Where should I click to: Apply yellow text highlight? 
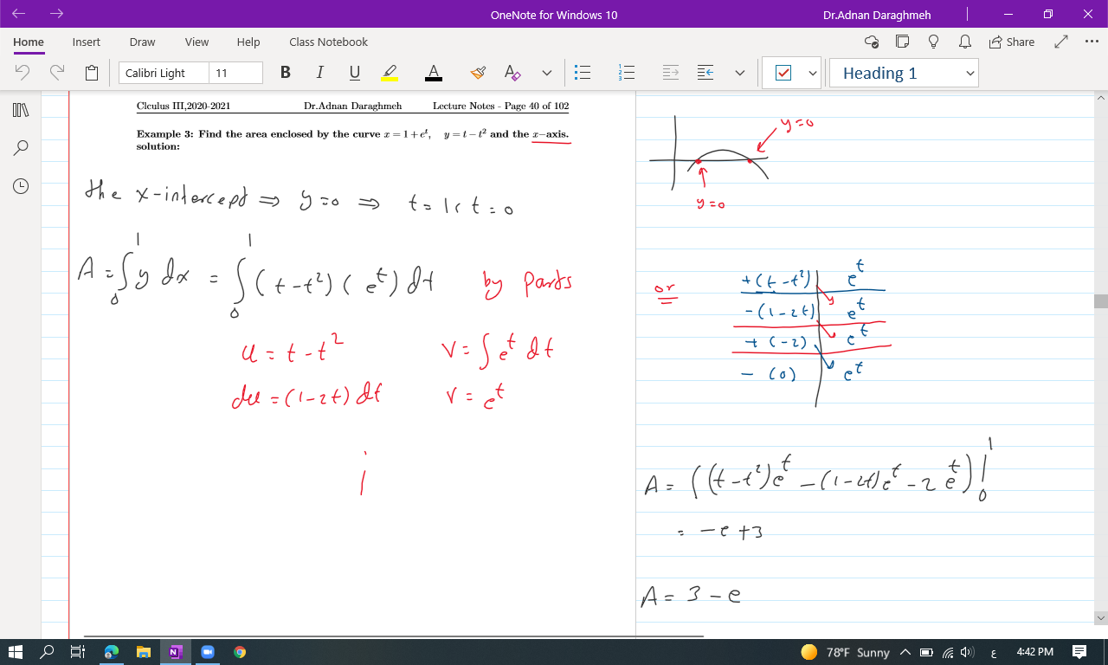click(390, 73)
